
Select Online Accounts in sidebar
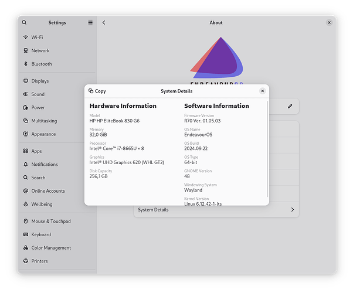[x=47, y=191]
